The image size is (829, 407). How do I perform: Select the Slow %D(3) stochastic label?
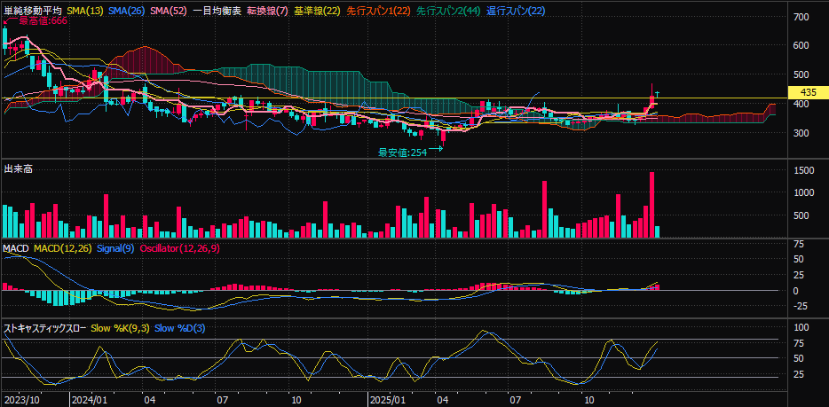[180, 328]
